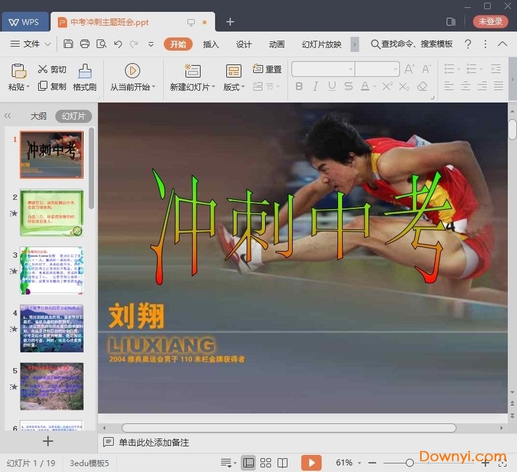Viewport: 517px width, 472px height.
Task: Open the font name dropdown
Action: pos(351,69)
